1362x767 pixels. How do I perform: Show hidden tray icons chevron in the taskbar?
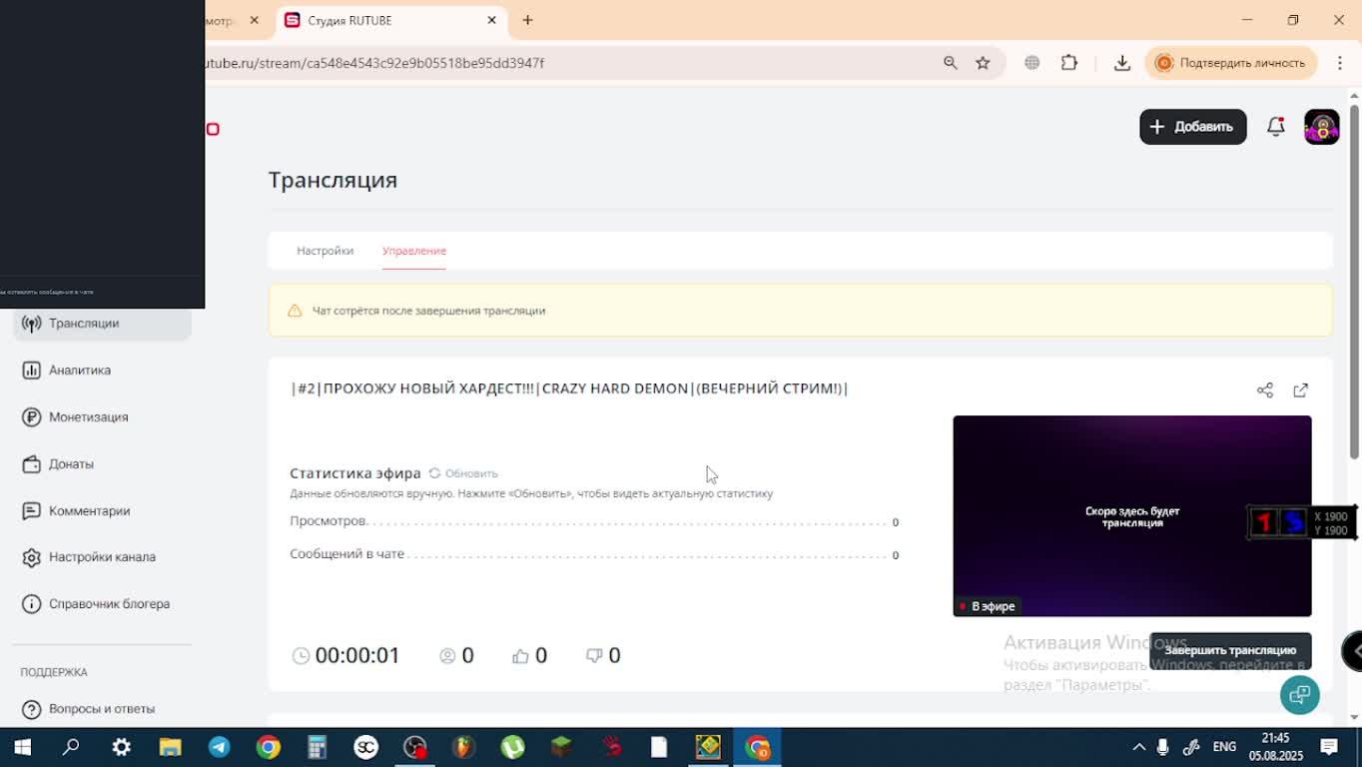pos(1138,747)
